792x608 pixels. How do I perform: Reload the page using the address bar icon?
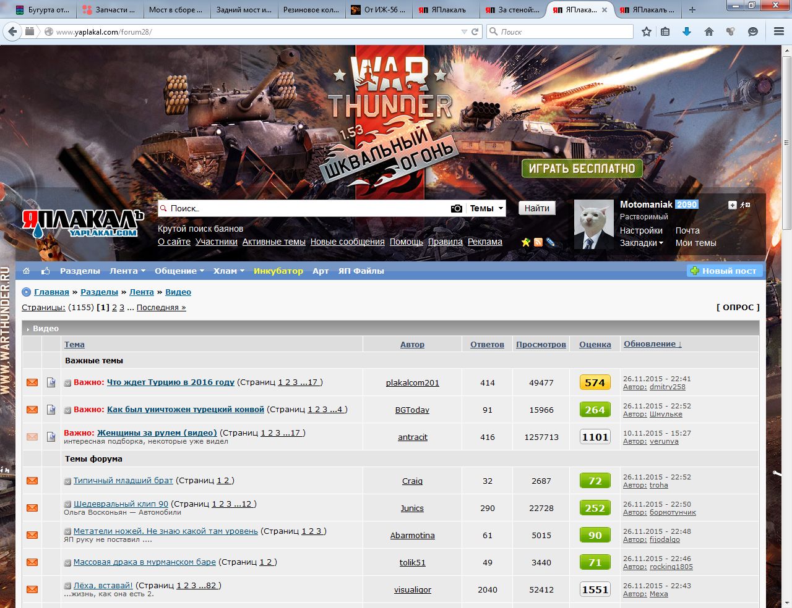475,32
